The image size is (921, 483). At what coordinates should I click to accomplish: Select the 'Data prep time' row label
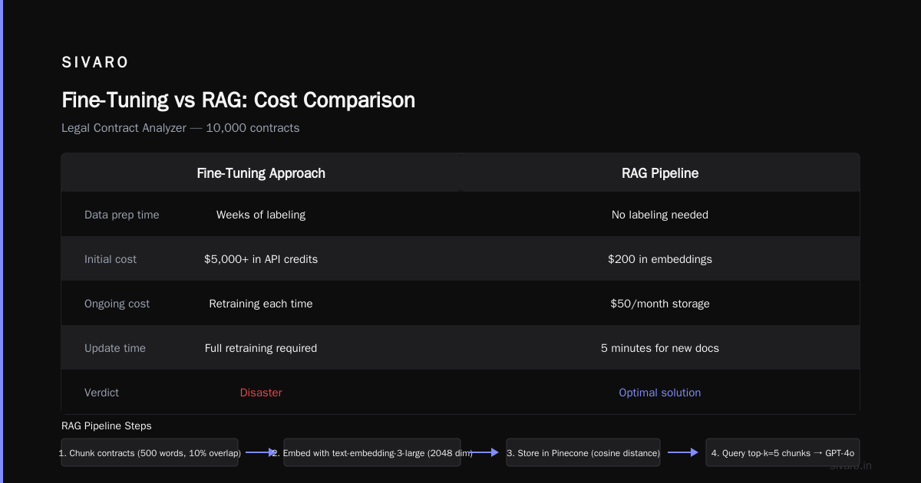[x=122, y=215]
